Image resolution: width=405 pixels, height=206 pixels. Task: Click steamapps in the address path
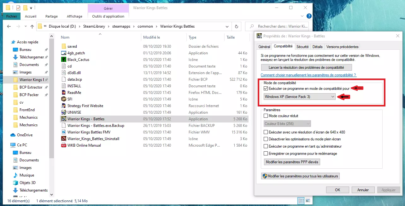[x=121, y=27]
